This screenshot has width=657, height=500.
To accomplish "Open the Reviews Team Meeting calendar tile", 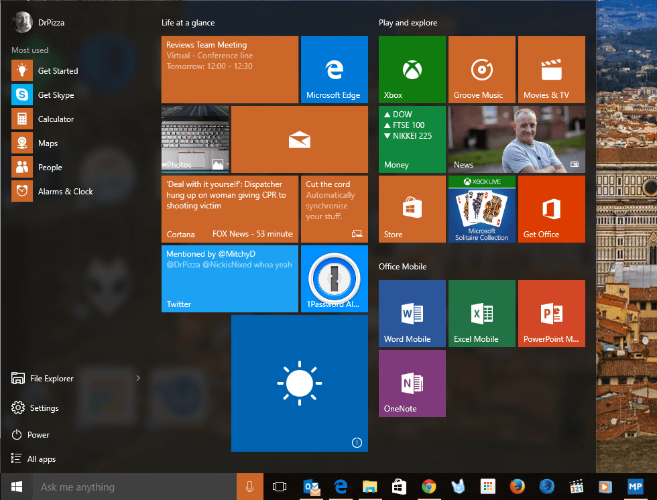I will click(229, 70).
